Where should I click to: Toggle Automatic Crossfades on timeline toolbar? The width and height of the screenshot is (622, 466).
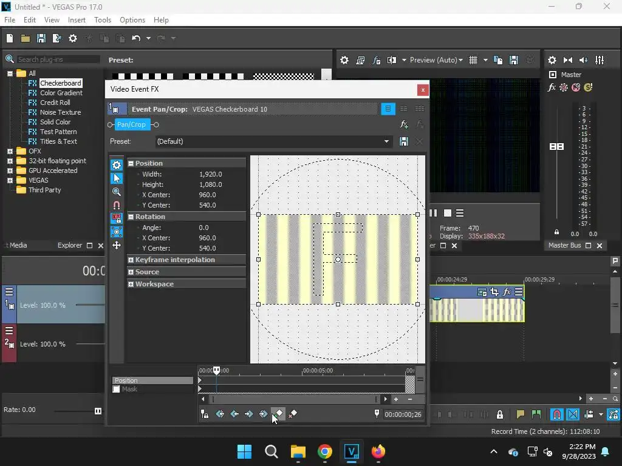tap(573, 414)
